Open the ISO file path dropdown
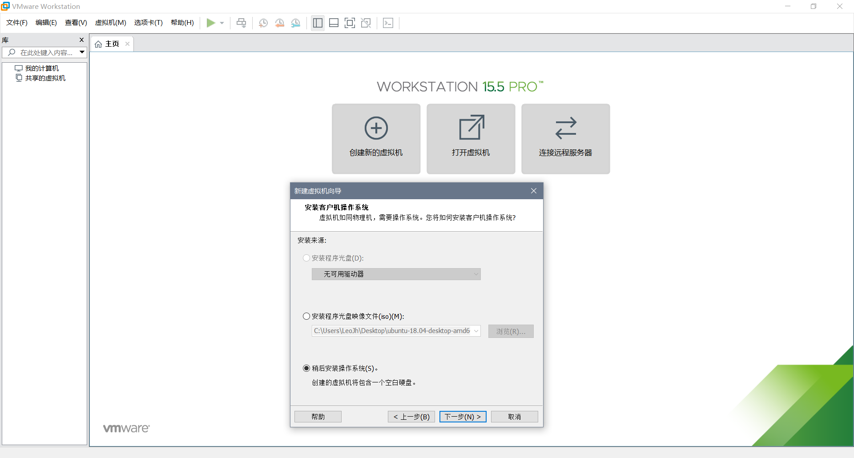The height and width of the screenshot is (458, 854). coord(476,331)
